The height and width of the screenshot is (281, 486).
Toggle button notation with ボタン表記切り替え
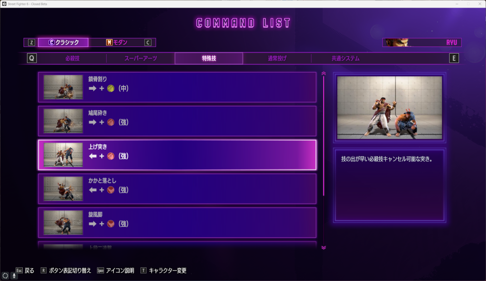tap(70, 271)
